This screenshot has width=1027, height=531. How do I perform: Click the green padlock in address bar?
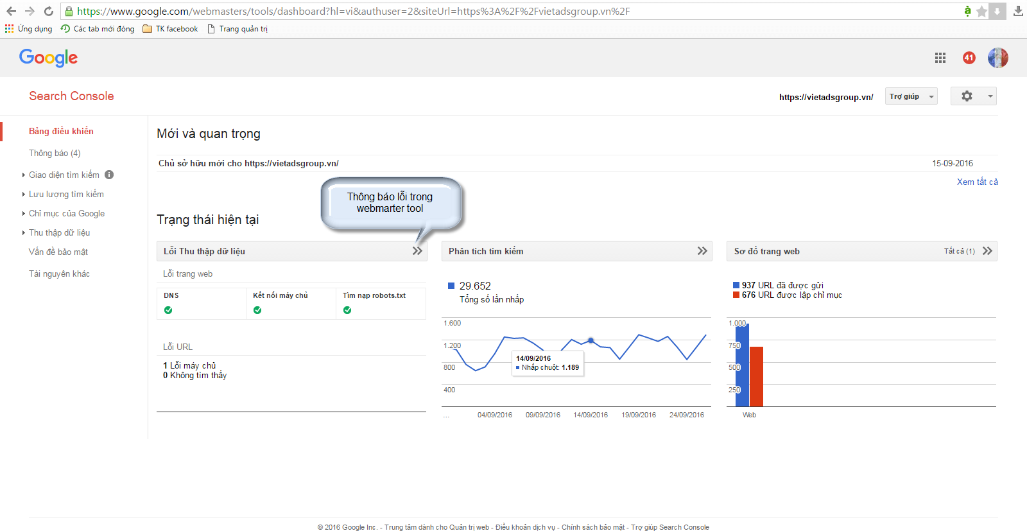69,11
